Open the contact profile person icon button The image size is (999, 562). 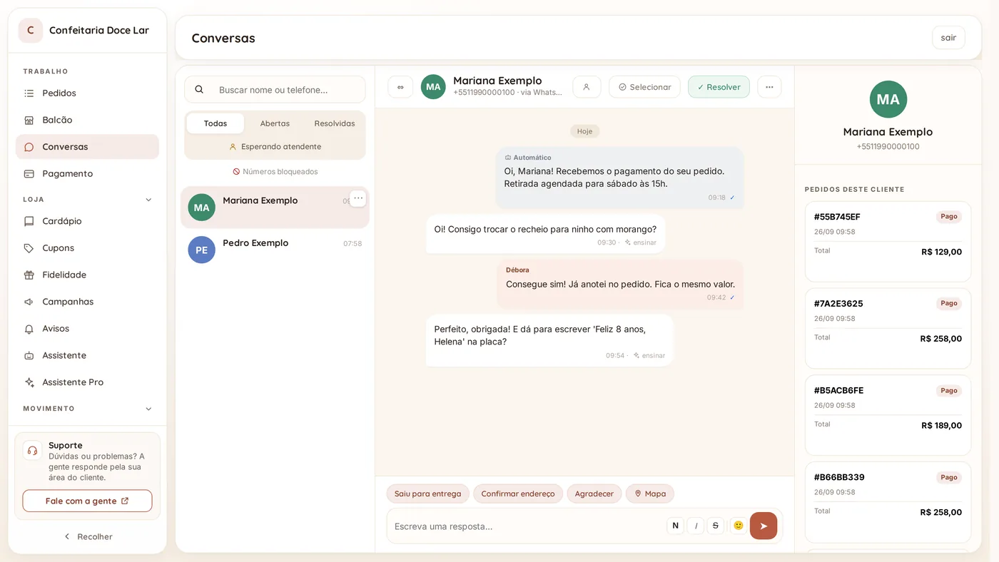pyautogui.click(x=587, y=87)
